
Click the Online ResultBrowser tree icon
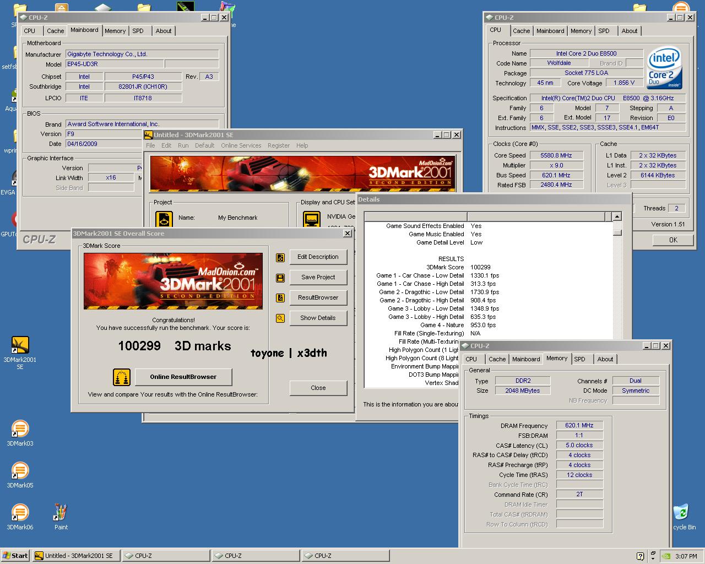tap(122, 377)
